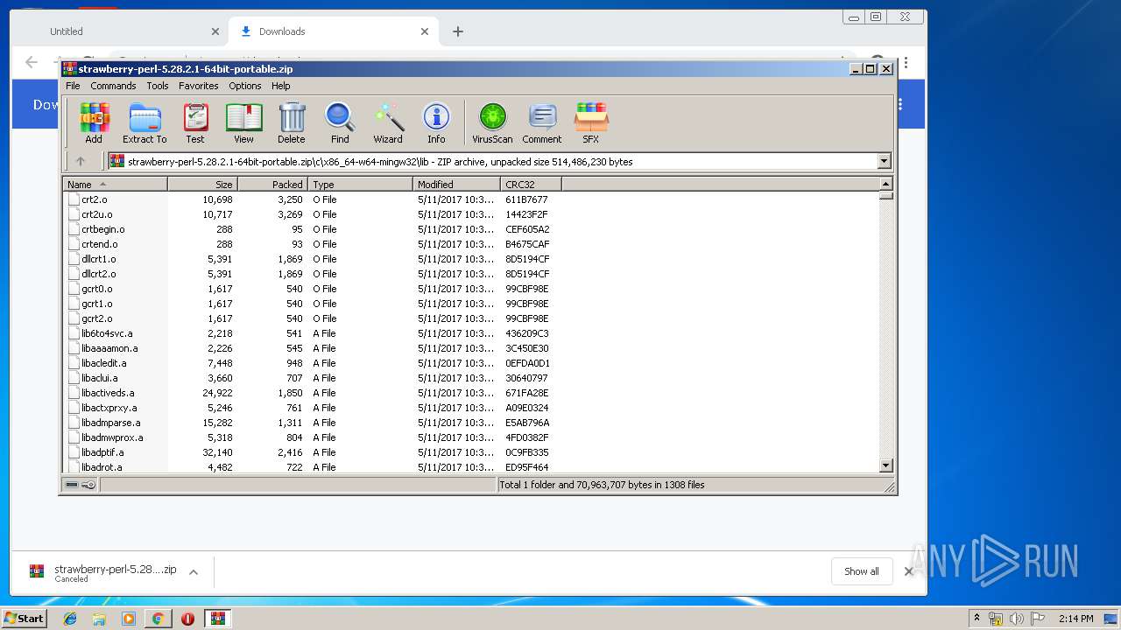Open Chrome from the taskbar
Image resolution: width=1121 pixels, height=630 pixels.
pyautogui.click(x=158, y=619)
